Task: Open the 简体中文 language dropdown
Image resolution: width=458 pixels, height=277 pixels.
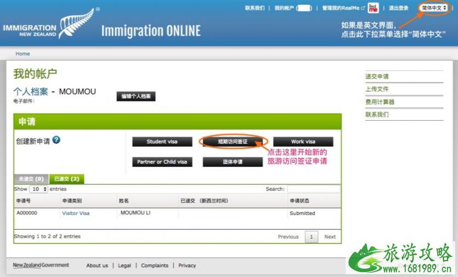Action: click(434, 8)
